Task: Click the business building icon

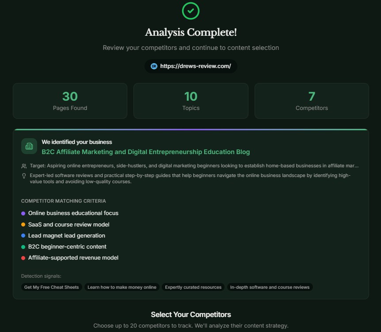Action: coord(29,146)
